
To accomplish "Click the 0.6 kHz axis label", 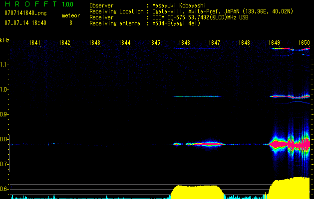I will (x=4, y=189).
